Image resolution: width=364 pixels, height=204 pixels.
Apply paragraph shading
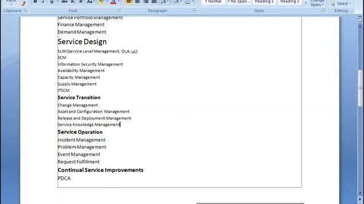pos(176,2)
